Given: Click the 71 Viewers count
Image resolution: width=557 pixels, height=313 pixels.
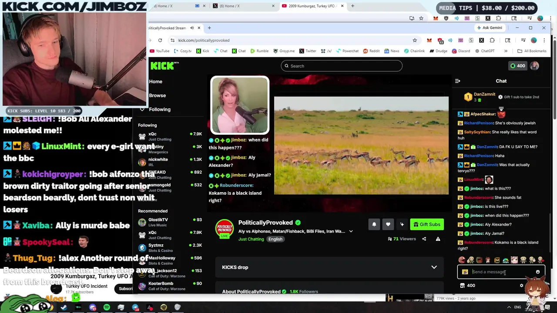Looking at the screenshot, I should pyautogui.click(x=401, y=239).
